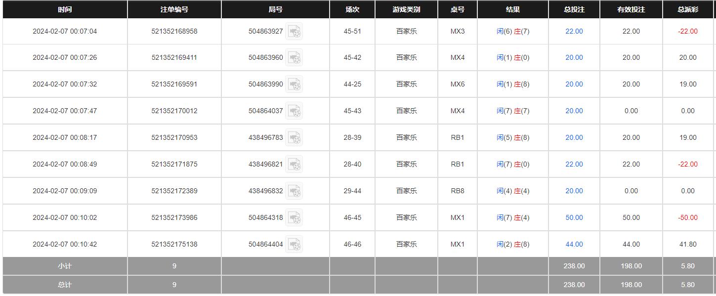Click session number 29-44
Viewport: 716px width, 296px height.
pos(352,191)
